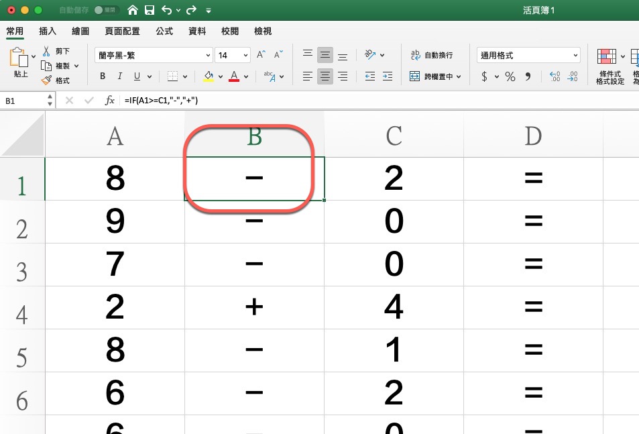Click the Increase font size icon

(262, 55)
